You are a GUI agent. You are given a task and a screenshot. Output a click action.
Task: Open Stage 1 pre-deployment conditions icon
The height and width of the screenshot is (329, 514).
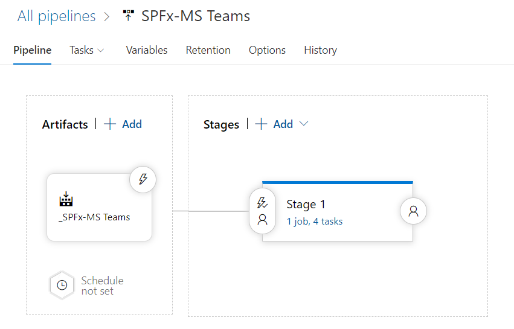(x=262, y=211)
